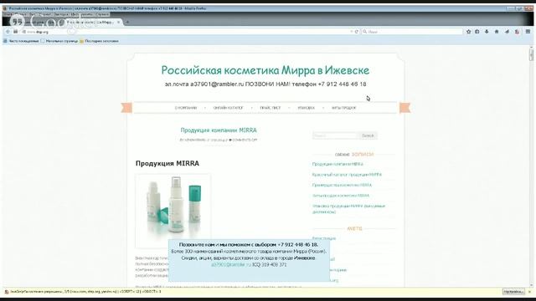
Task: Open Последние заголовки bookmark folder
Action: coord(99,41)
